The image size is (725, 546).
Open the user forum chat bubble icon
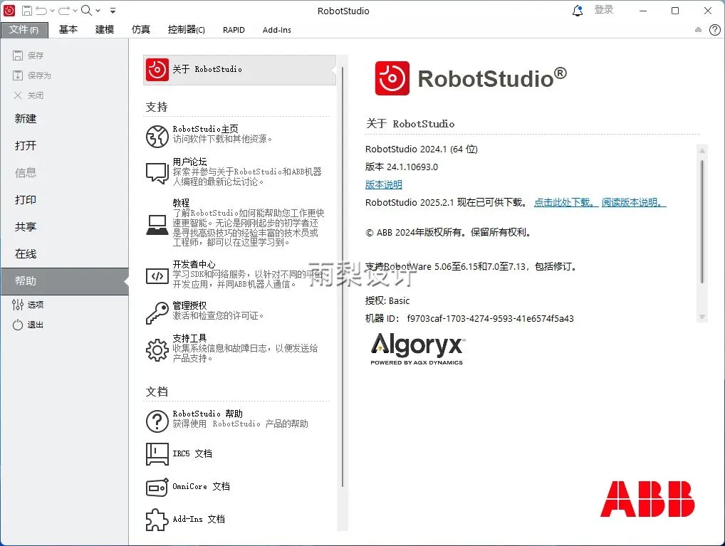[x=157, y=173]
